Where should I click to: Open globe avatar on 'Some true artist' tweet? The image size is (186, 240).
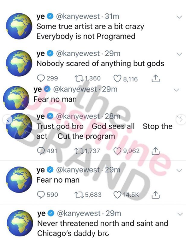pyautogui.click(x=19, y=26)
